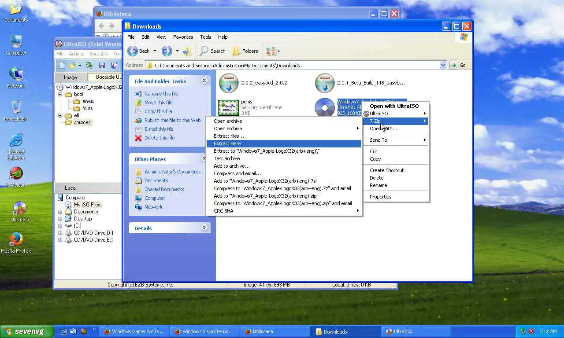This screenshot has width=564, height=338.
Task: Choose Test archive in the 7-Zip submenu
Action: 284,158
